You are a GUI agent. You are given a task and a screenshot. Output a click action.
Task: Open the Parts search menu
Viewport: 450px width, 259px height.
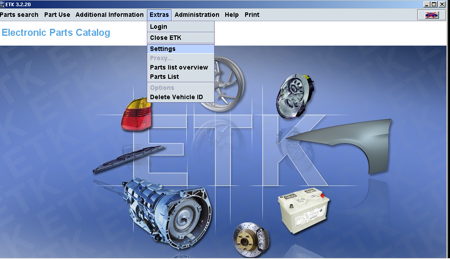click(x=19, y=15)
